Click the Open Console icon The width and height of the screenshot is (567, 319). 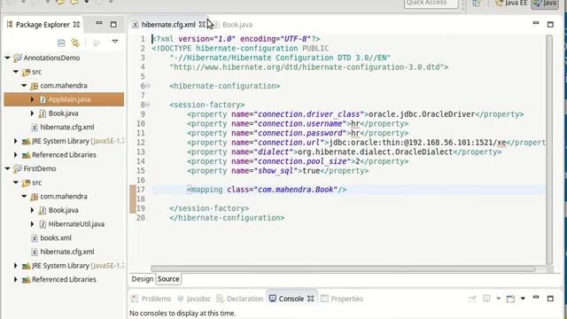point(510,299)
